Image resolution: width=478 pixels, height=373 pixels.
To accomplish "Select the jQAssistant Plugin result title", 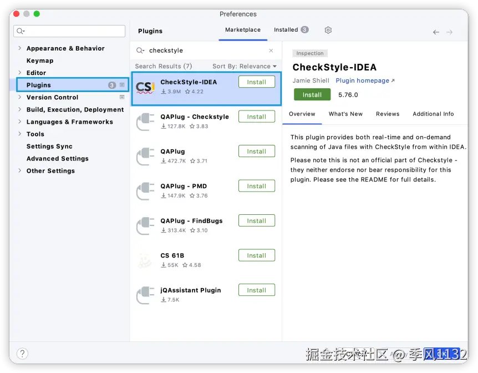I will click(191, 290).
